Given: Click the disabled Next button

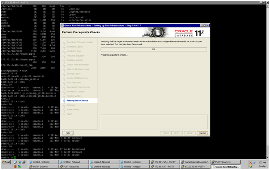Looking at the screenshot, I should coord(177,133).
